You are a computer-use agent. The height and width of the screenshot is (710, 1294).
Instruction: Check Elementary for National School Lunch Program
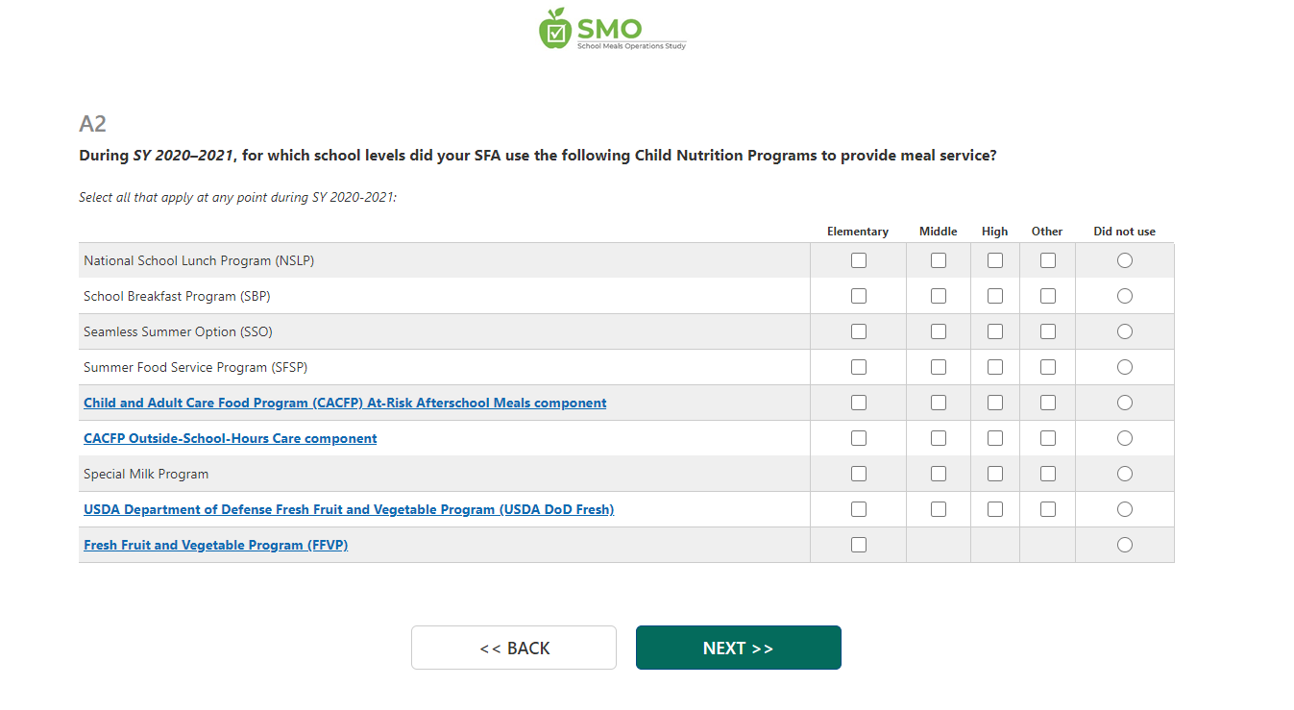859,260
